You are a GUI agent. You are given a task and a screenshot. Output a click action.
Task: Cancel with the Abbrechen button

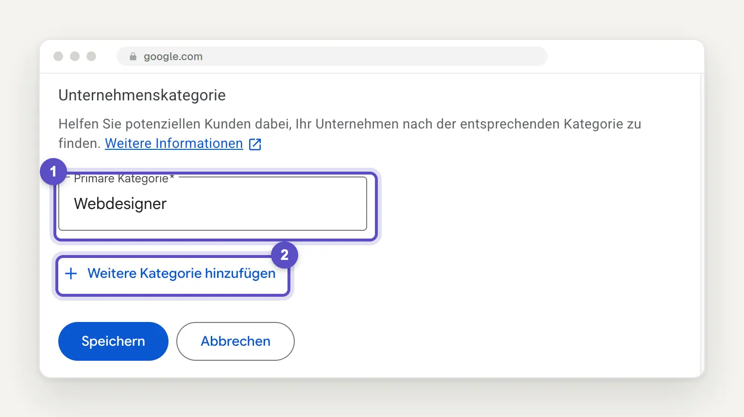[236, 341]
